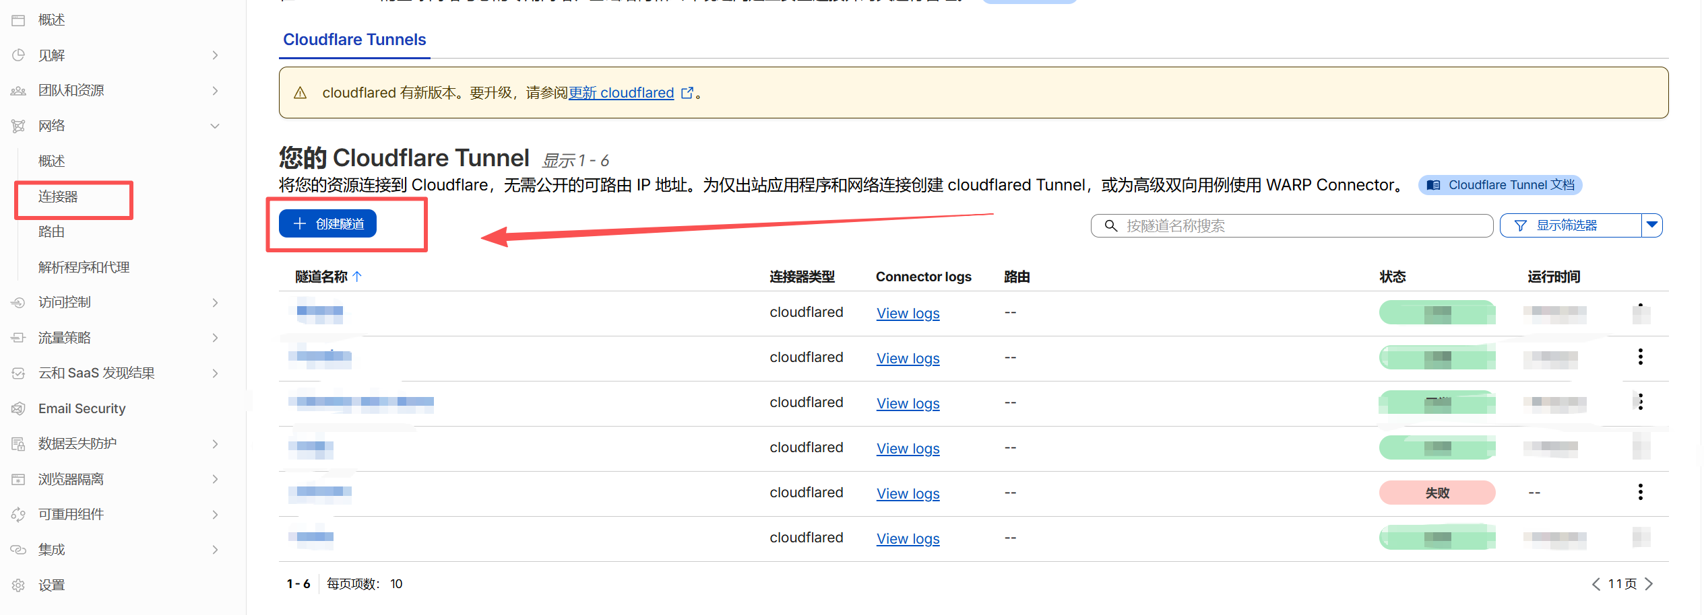
Task: Open the dropdown arrow beside 显示筛选器
Action: [x=1651, y=225]
